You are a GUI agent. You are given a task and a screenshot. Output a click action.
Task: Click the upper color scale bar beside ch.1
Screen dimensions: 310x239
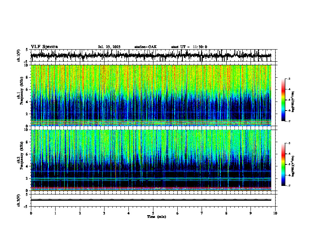(x=283, y=100)
